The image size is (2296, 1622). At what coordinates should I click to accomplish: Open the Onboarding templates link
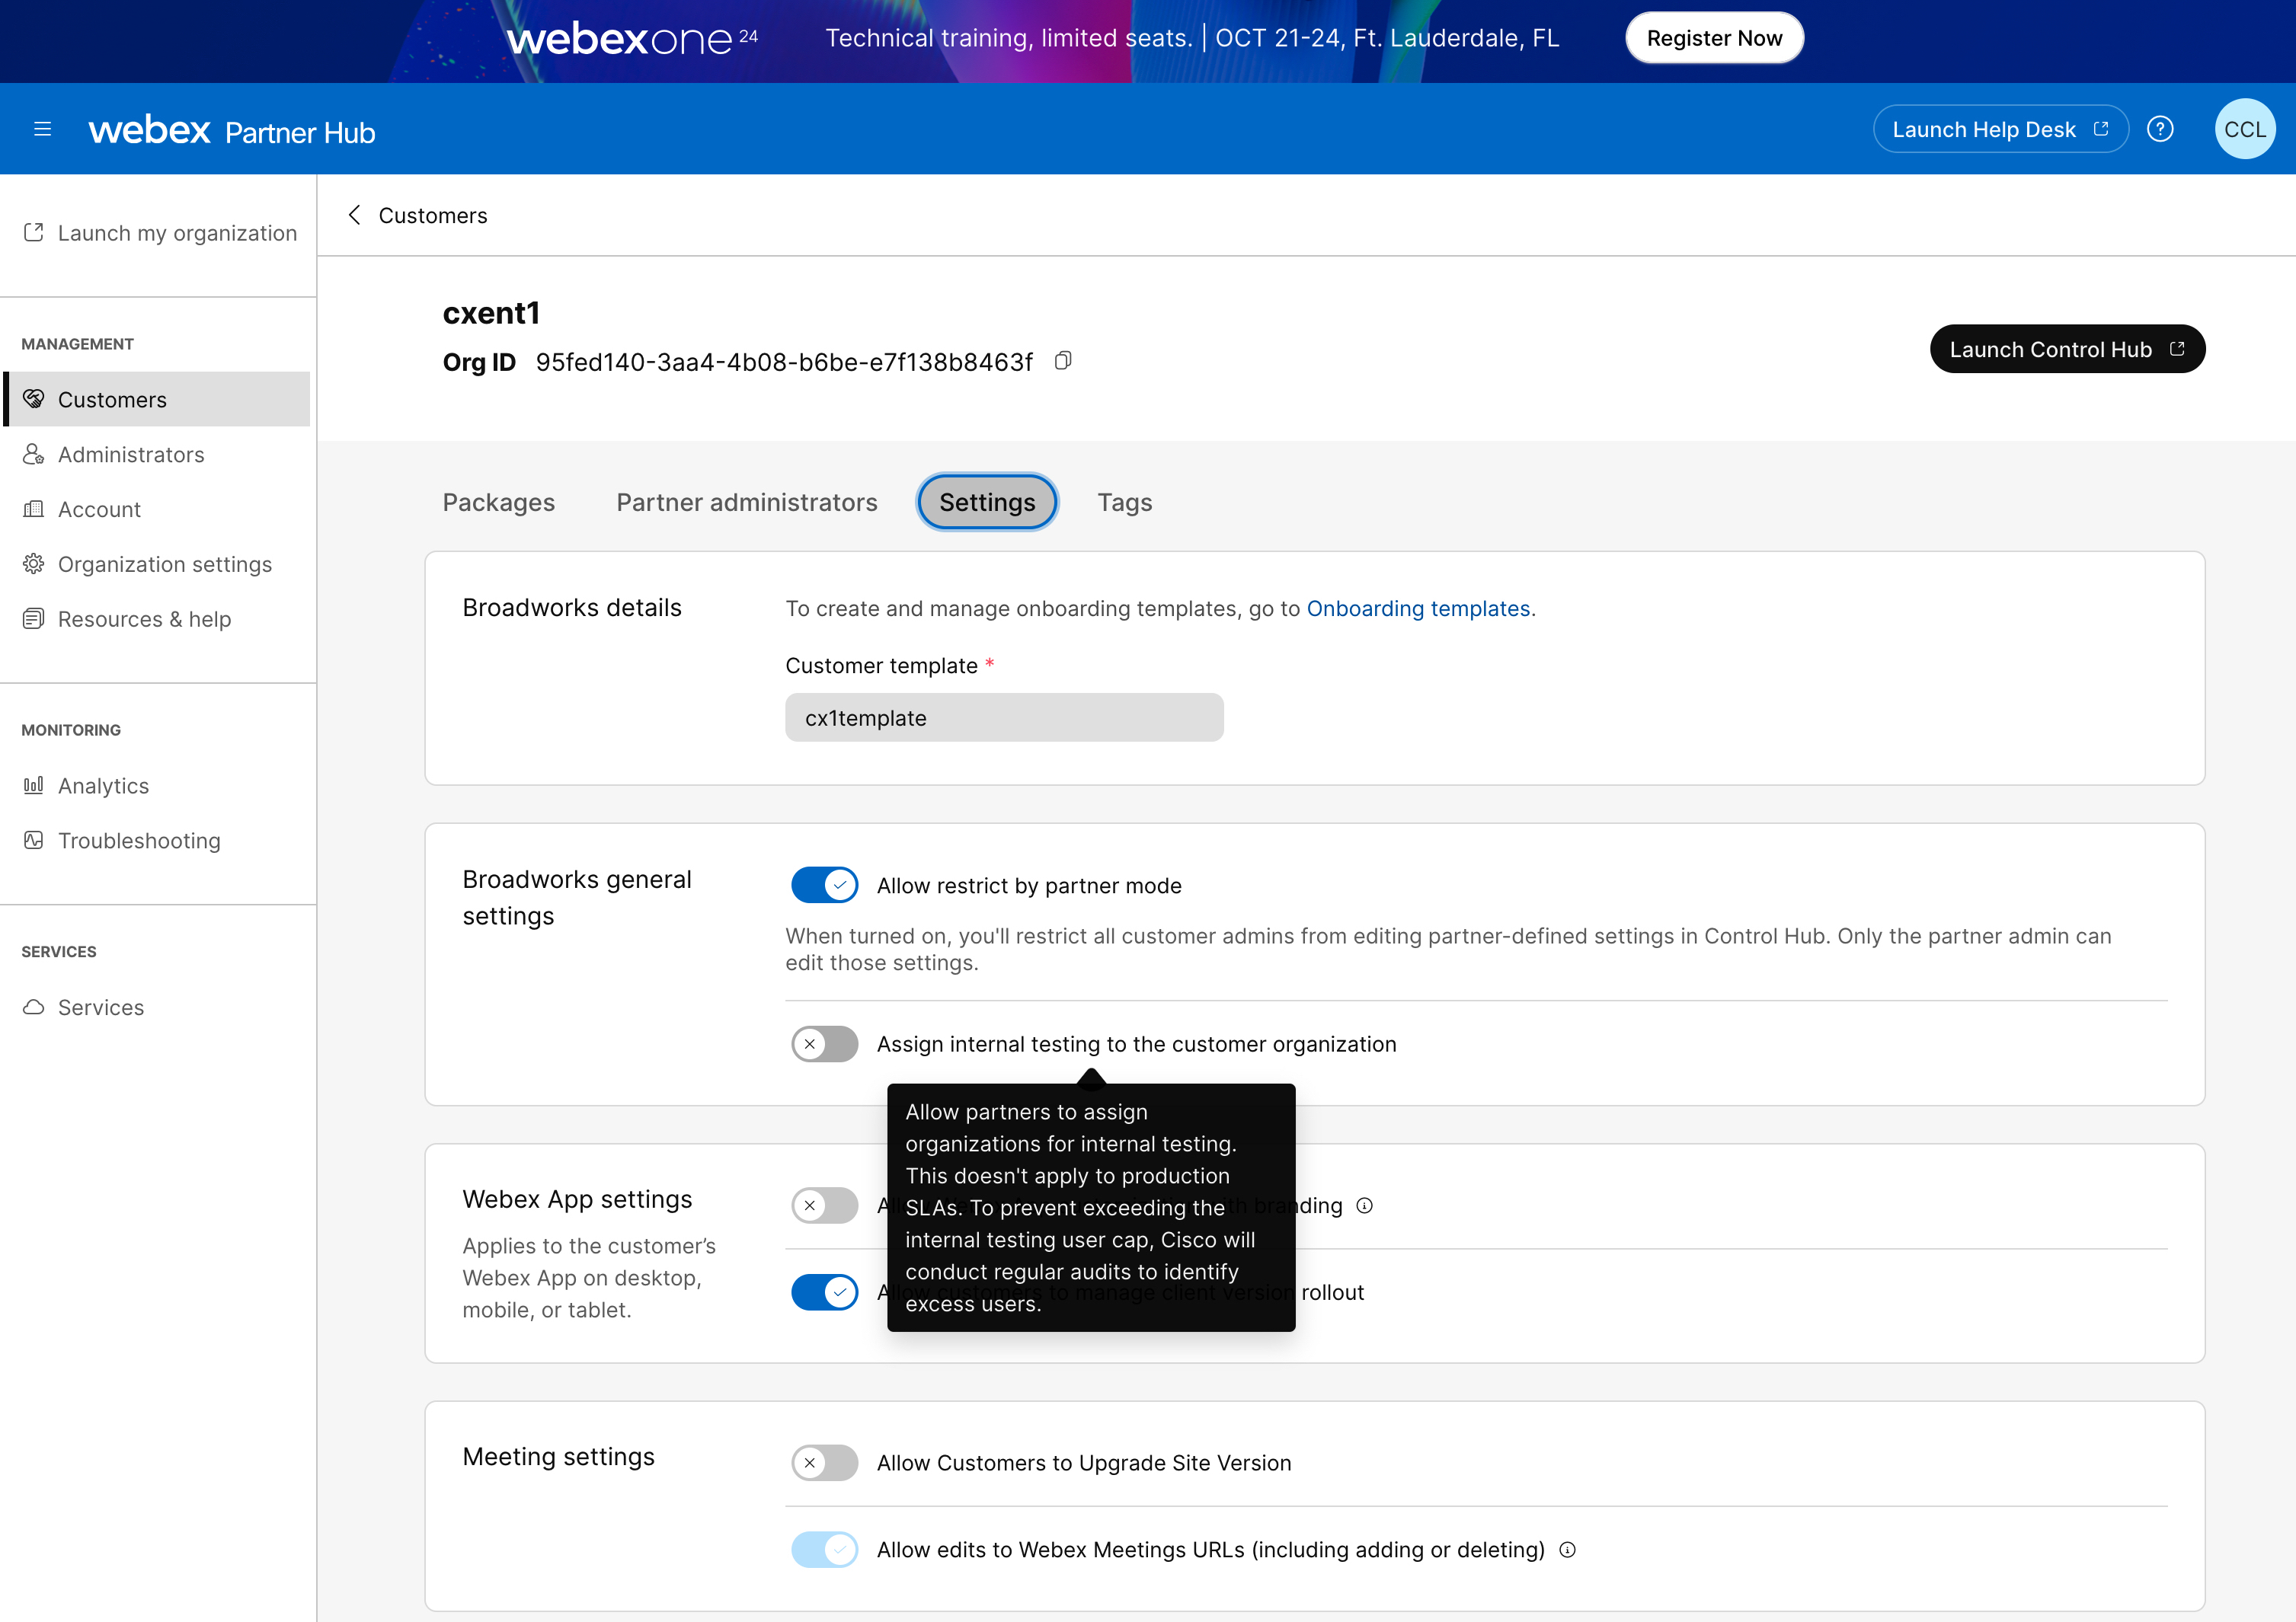tap(1418, 608)
